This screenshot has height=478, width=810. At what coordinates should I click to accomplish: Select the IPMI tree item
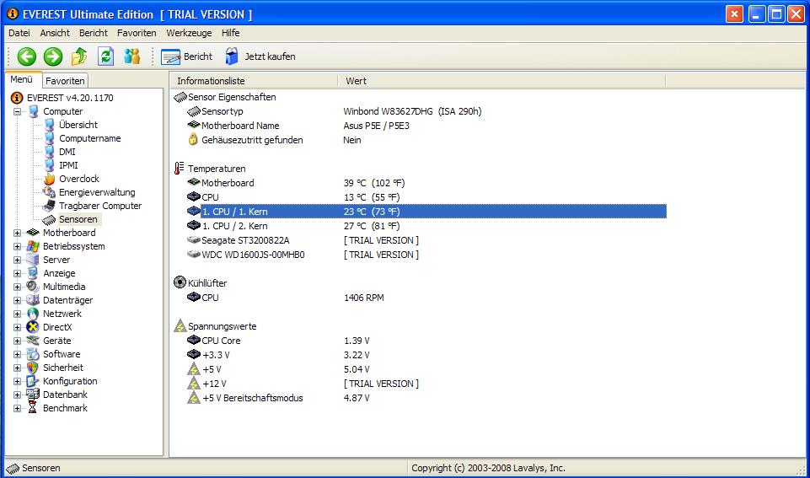point(68,165)
